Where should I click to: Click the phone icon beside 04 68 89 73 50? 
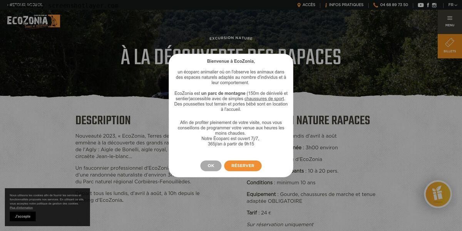(x=376, y=5)
